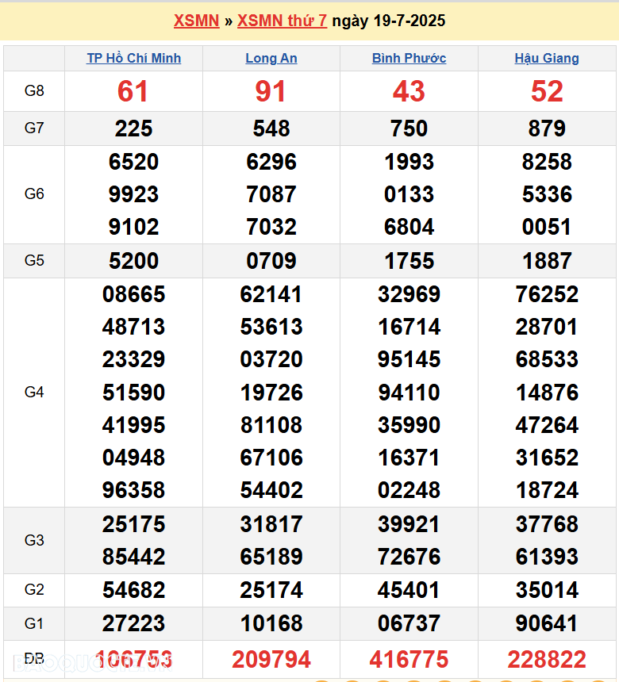Open the XSMN link in the header

pyautogui.click(x=196, y=21)
